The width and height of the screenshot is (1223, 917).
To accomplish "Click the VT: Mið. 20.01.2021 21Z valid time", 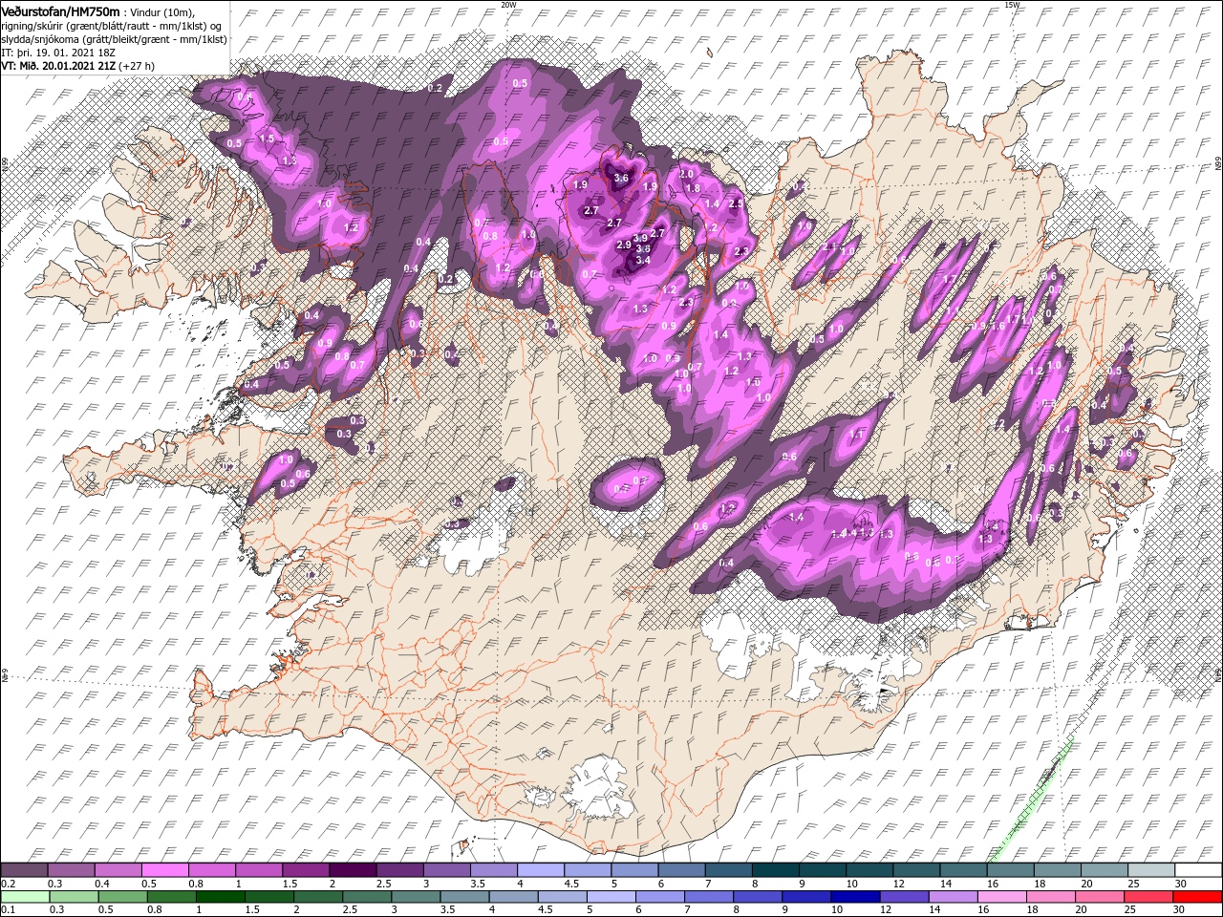I will click(58, 66).
